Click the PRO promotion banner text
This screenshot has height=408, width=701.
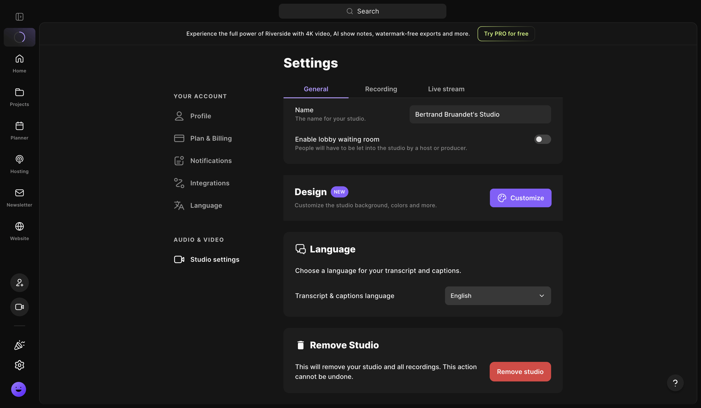tap(328, 34)
